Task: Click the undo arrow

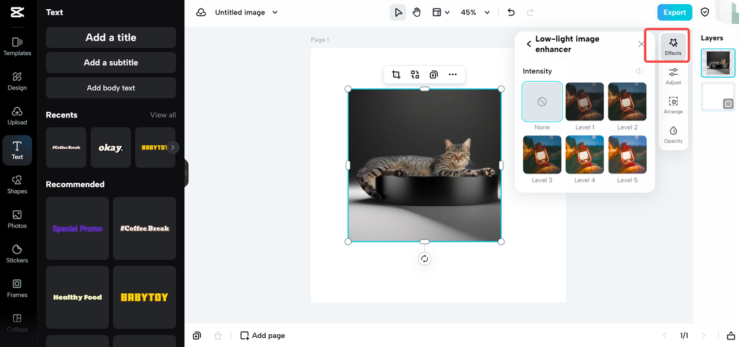Action: [x=511, y=12]
